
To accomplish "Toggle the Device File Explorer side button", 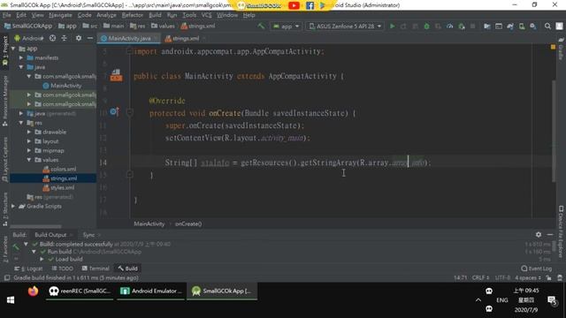I will coord(561,231).
